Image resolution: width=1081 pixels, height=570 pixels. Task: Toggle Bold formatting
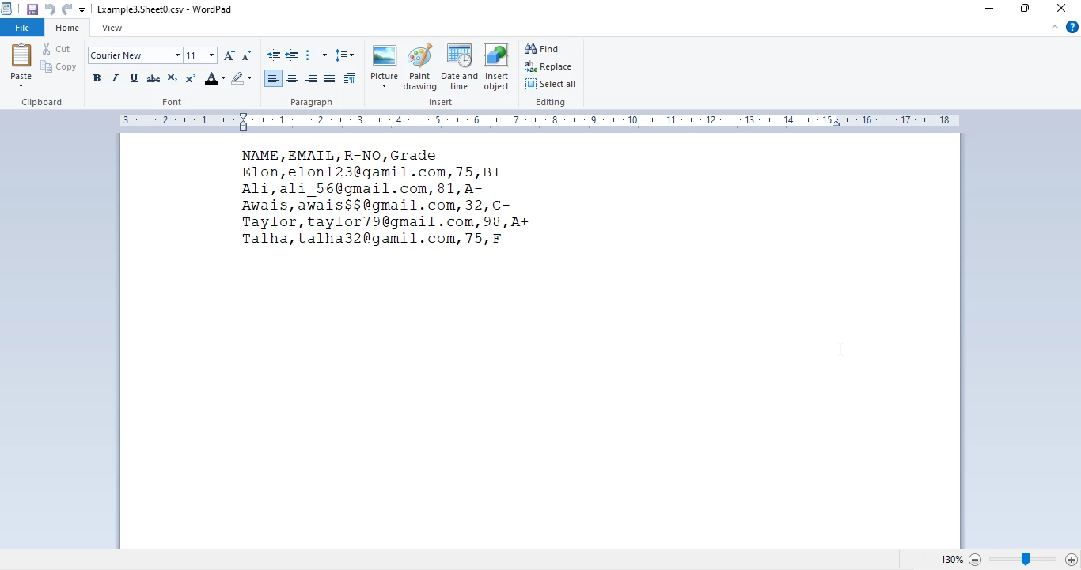[x=97, y=78]
